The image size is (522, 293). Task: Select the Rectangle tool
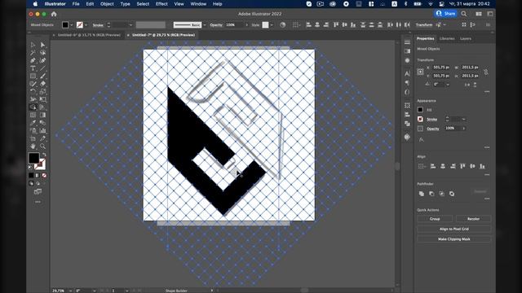coord(33,76)
